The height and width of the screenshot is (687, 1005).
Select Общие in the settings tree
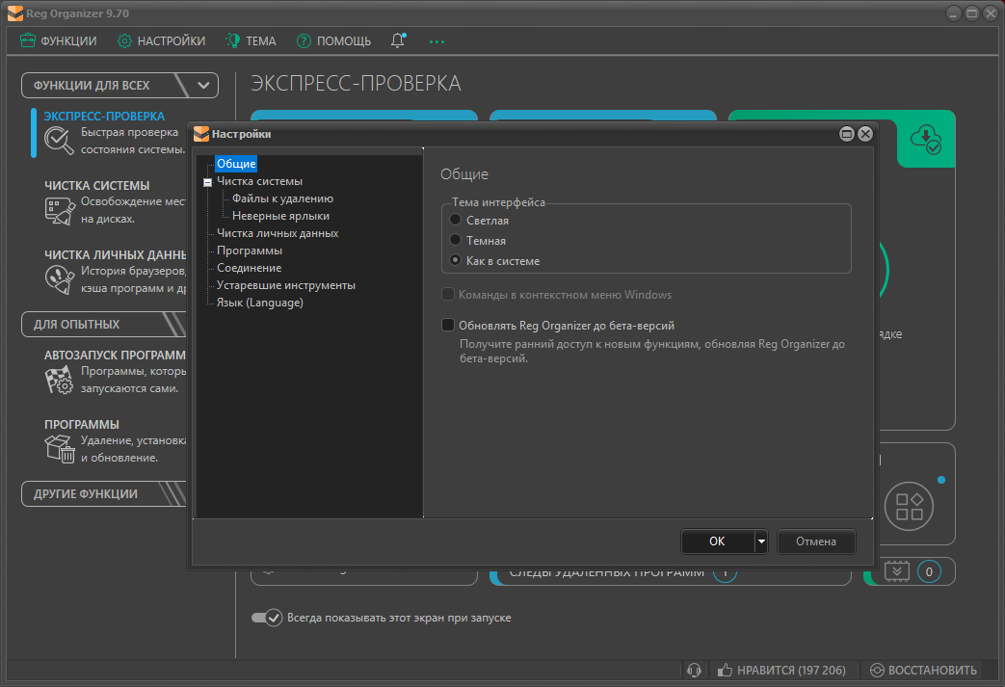pos(236,164)
